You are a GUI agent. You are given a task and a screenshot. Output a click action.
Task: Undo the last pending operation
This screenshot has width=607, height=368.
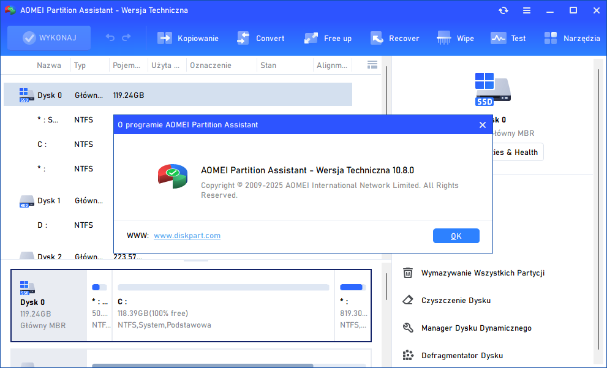pyautogui.click(x=110, y=37)
